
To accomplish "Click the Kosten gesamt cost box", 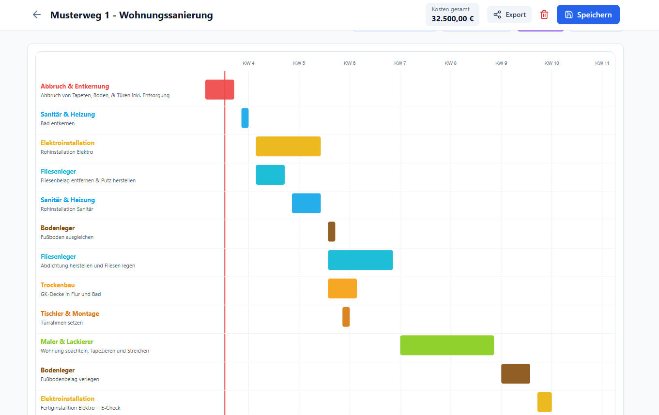I will [x=452, y=15].
